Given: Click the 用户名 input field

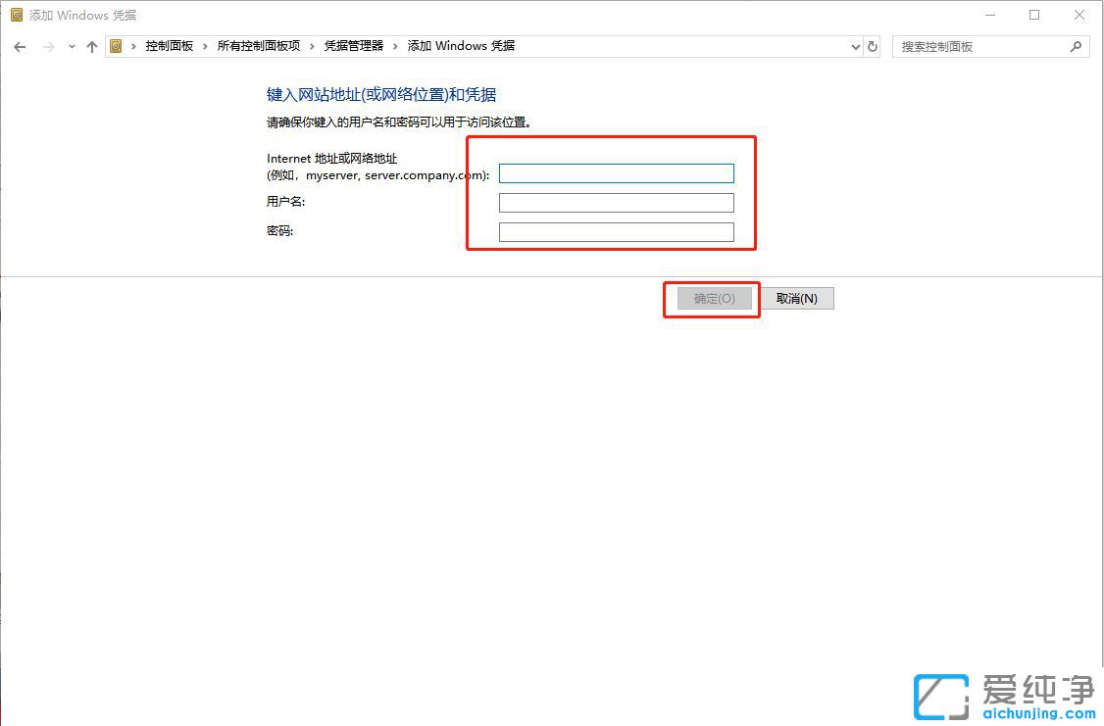Looking at the screenshot, I should tap(616, 203).
